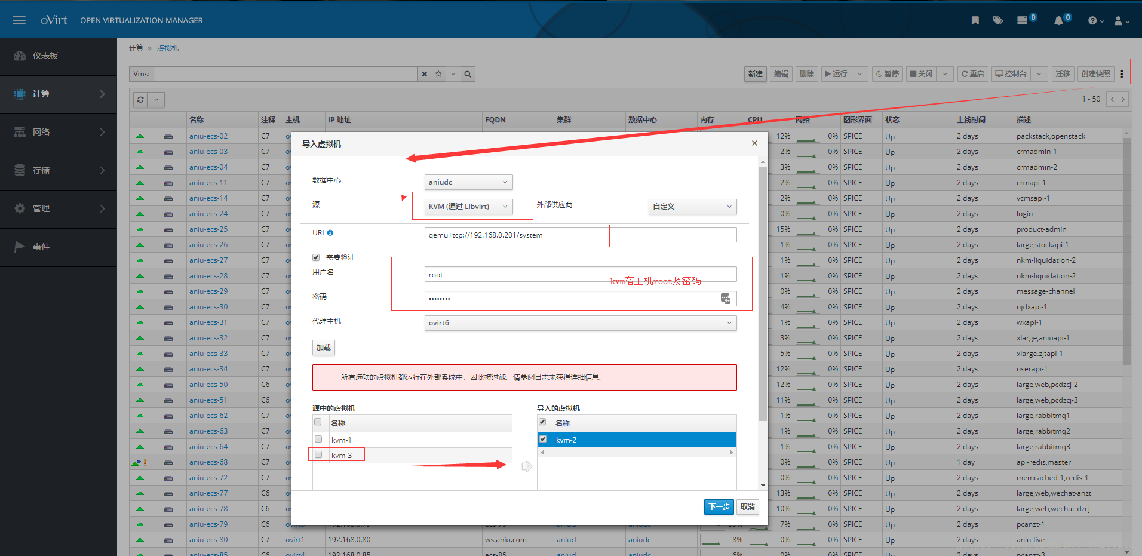
Task: Click the 下一步 button
Action: (719, 507)
